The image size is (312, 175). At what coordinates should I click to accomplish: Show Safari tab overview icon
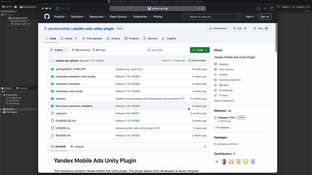272,9
